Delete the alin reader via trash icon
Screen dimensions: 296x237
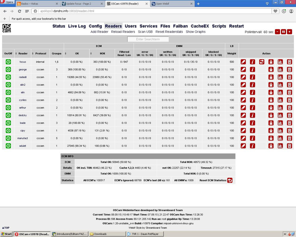(289, 92)
